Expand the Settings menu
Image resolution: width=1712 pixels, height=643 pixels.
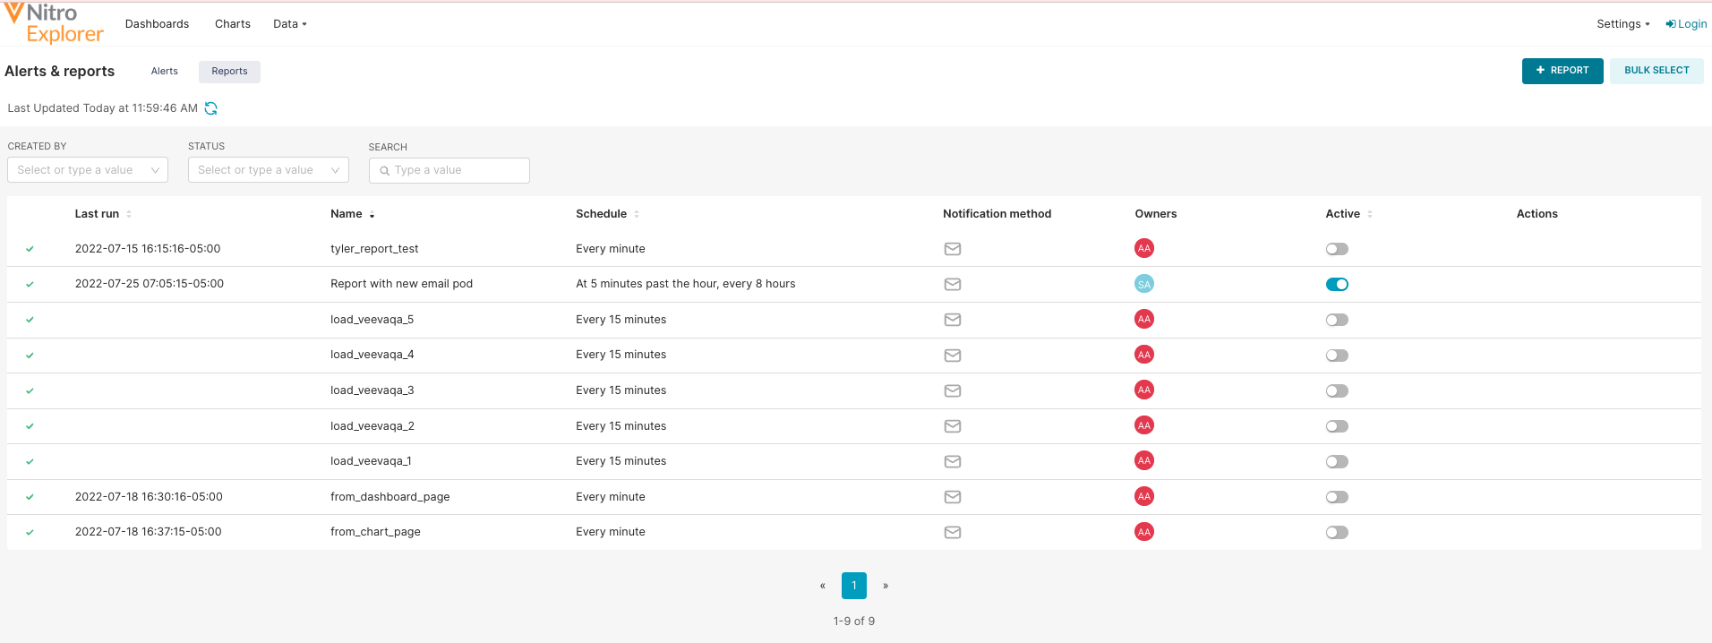[x=1622, y=24]
